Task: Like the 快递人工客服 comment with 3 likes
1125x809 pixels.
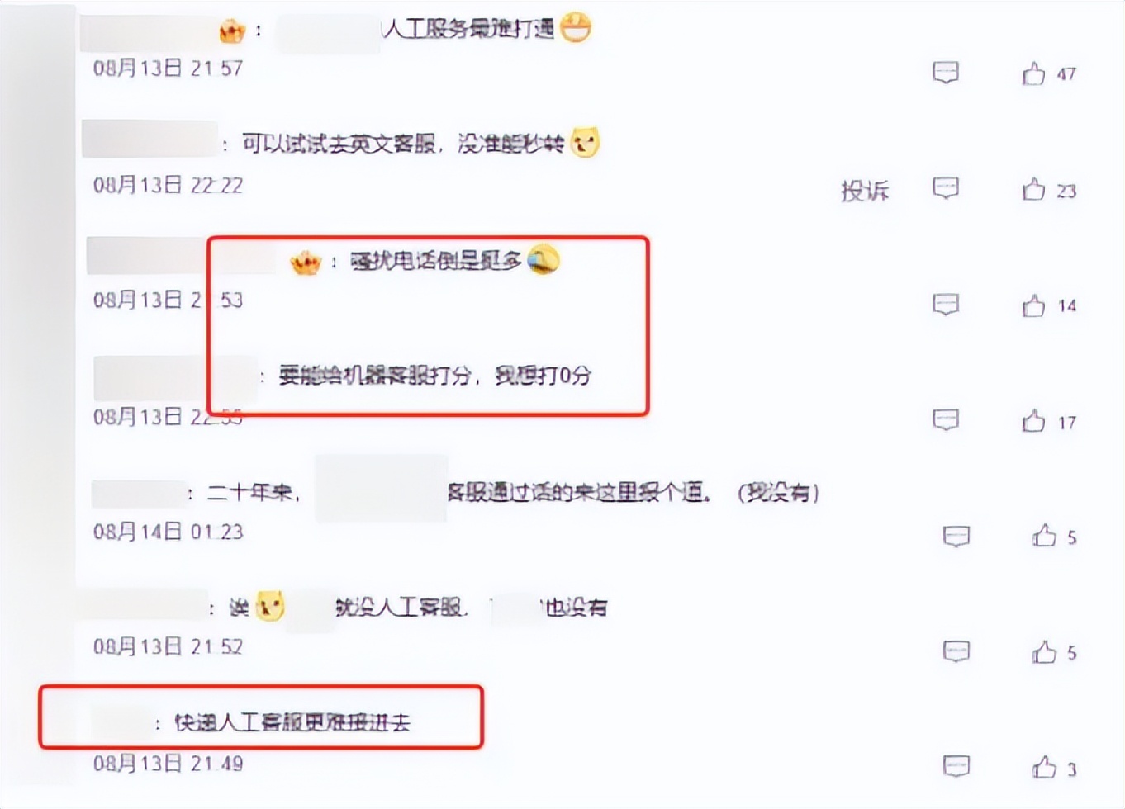Action: click(x=1044, y=768)
